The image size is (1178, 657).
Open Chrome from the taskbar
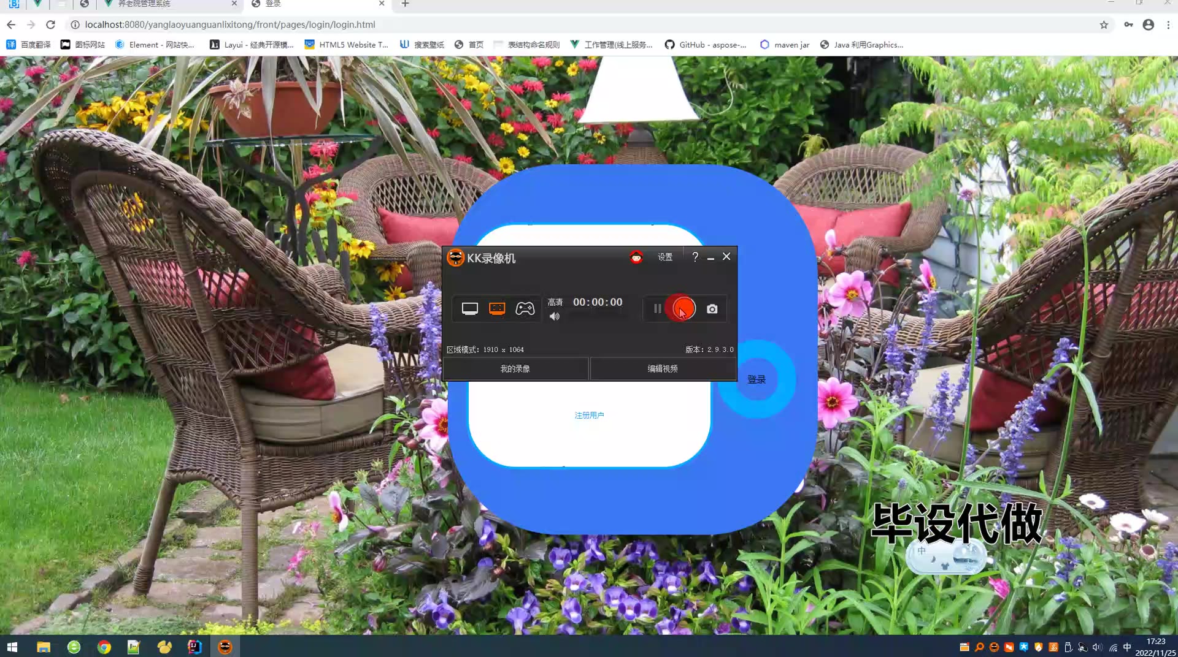point(104,647)
